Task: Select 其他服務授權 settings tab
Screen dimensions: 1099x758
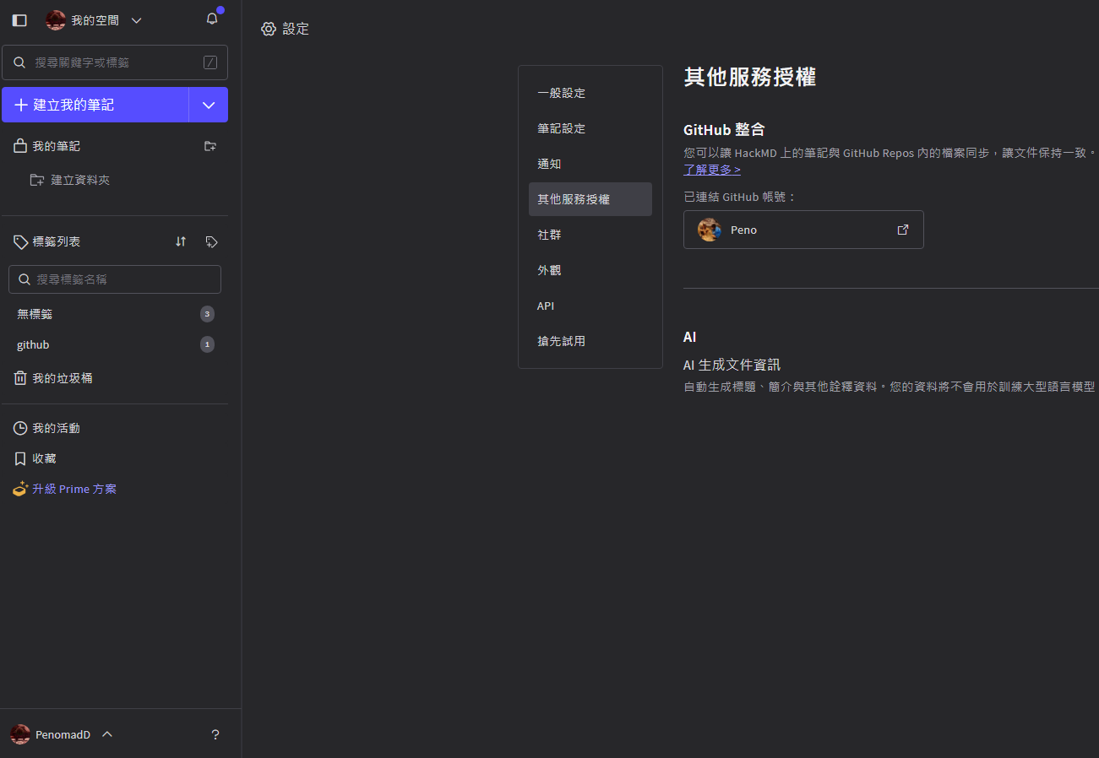Action: pyautogui.click(x=590, y=199)
